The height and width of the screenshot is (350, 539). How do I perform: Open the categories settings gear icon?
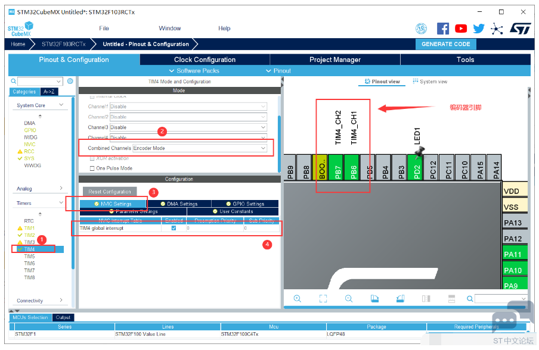[x=70, y=81]
